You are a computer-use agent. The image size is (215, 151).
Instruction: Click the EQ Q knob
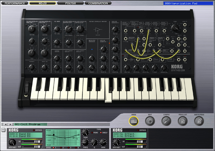(x=94, y=143)
